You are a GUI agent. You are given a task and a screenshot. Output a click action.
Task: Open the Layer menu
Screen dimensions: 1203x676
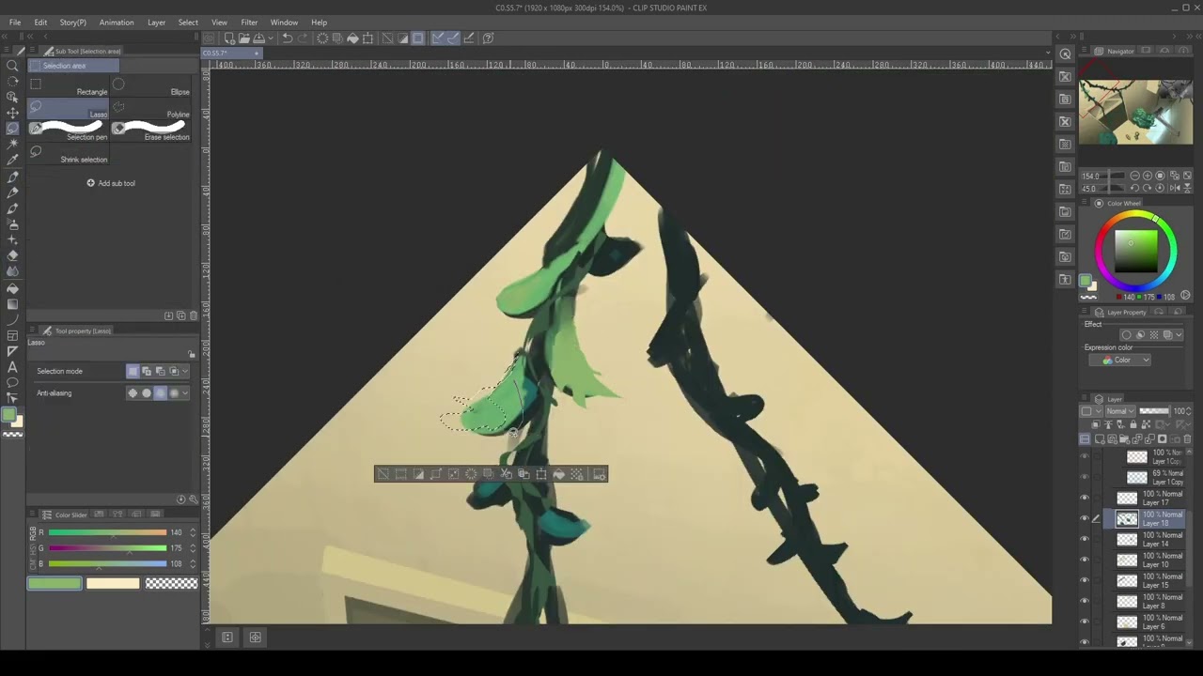click(156, 23)
